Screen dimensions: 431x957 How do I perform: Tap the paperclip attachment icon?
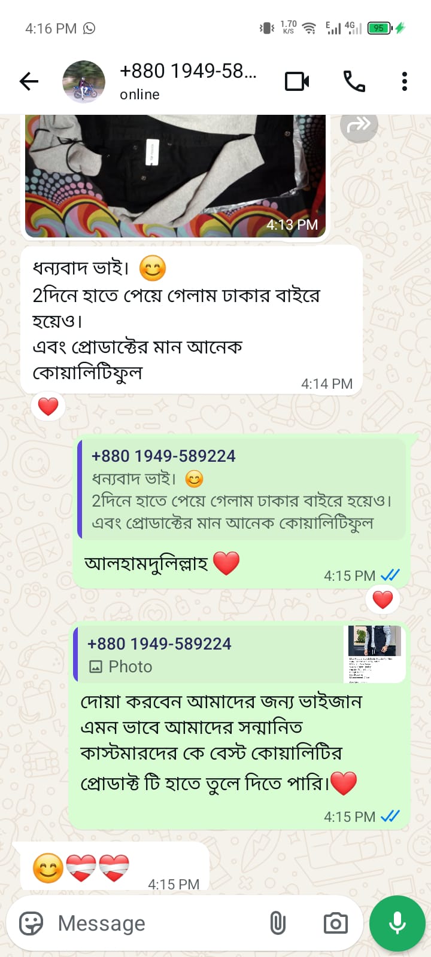277,924
